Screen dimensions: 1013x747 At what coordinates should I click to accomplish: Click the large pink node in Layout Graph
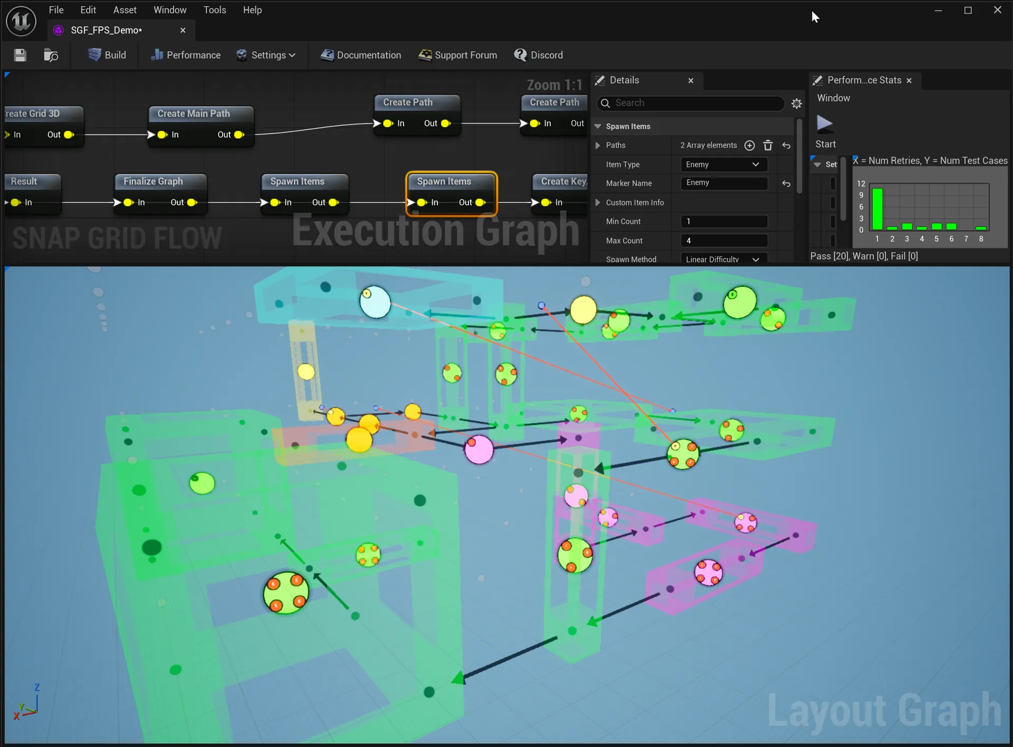pos(479,450)
